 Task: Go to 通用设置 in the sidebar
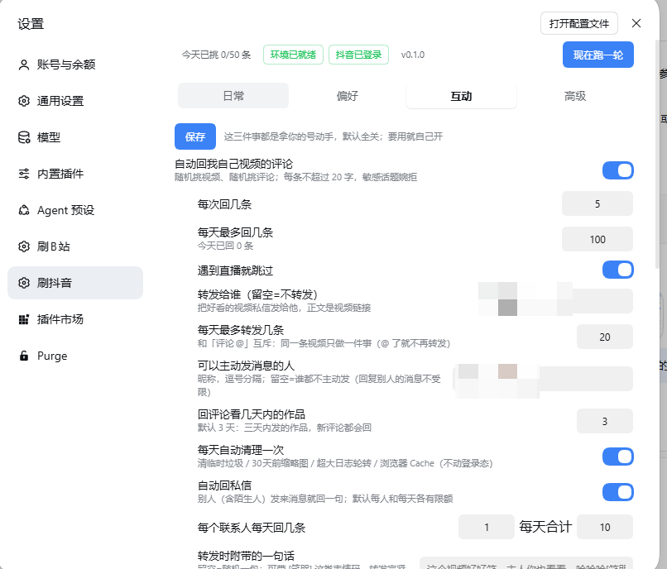75,101
